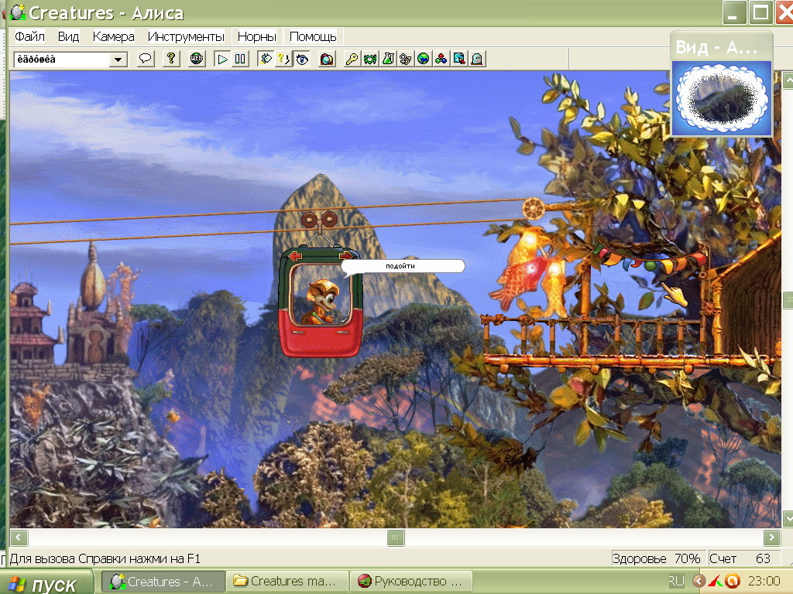Click the 23:00 clock in tray

764,582
